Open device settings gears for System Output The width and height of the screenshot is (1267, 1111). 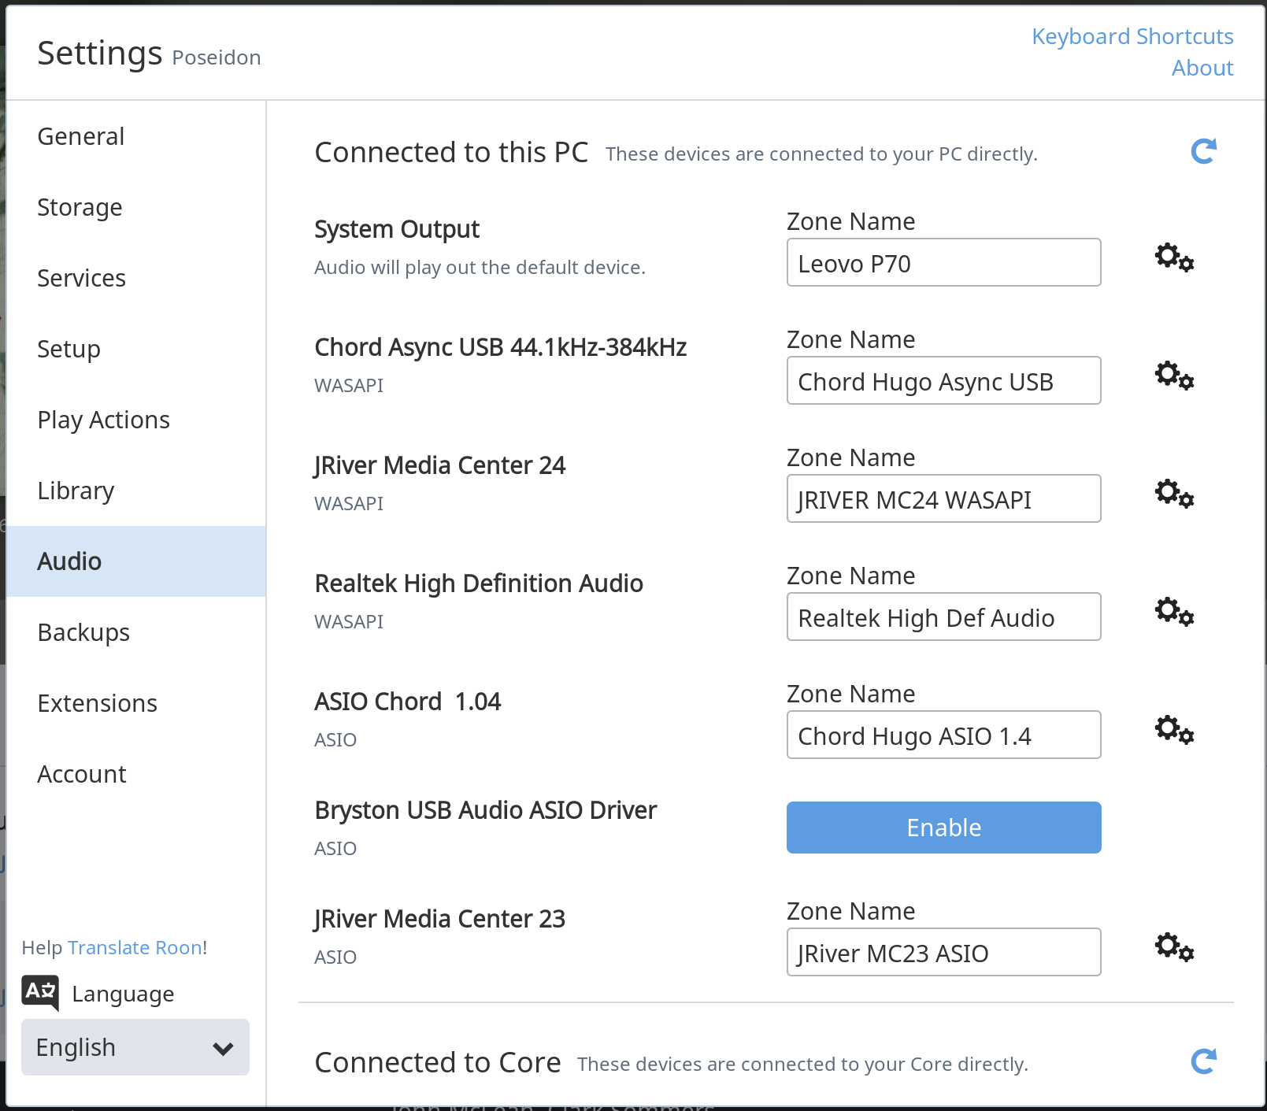pyautogui.click(x=1174, y=257)
